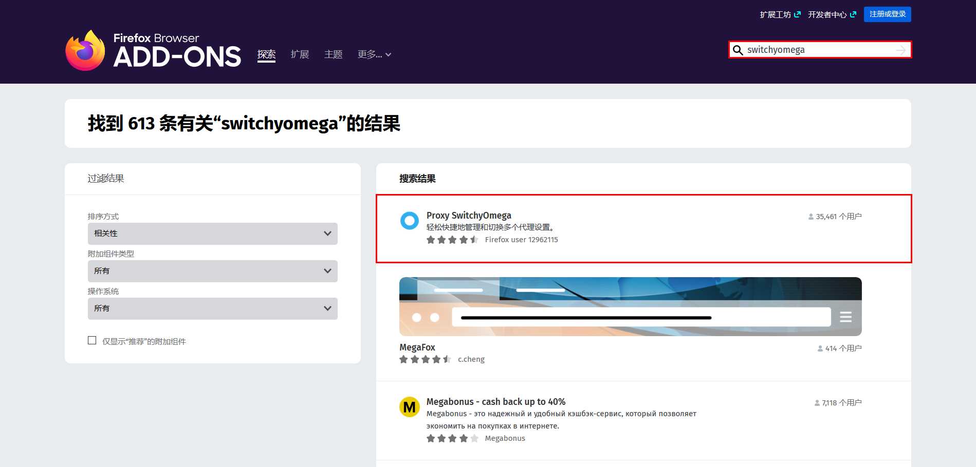Image resolution: width=976 pixels, height=467 pixels.
Task: Click the search field containing switchyomega
Action: click(x=820, y=50)
